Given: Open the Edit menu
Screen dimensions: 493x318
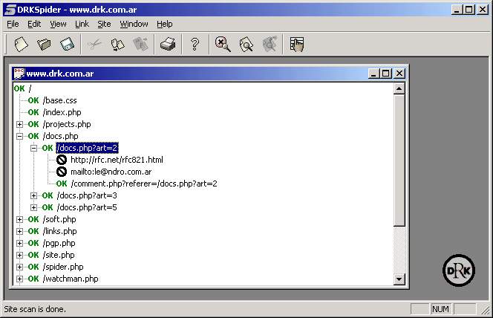Looking at the screenshot, I should [34, 24].
